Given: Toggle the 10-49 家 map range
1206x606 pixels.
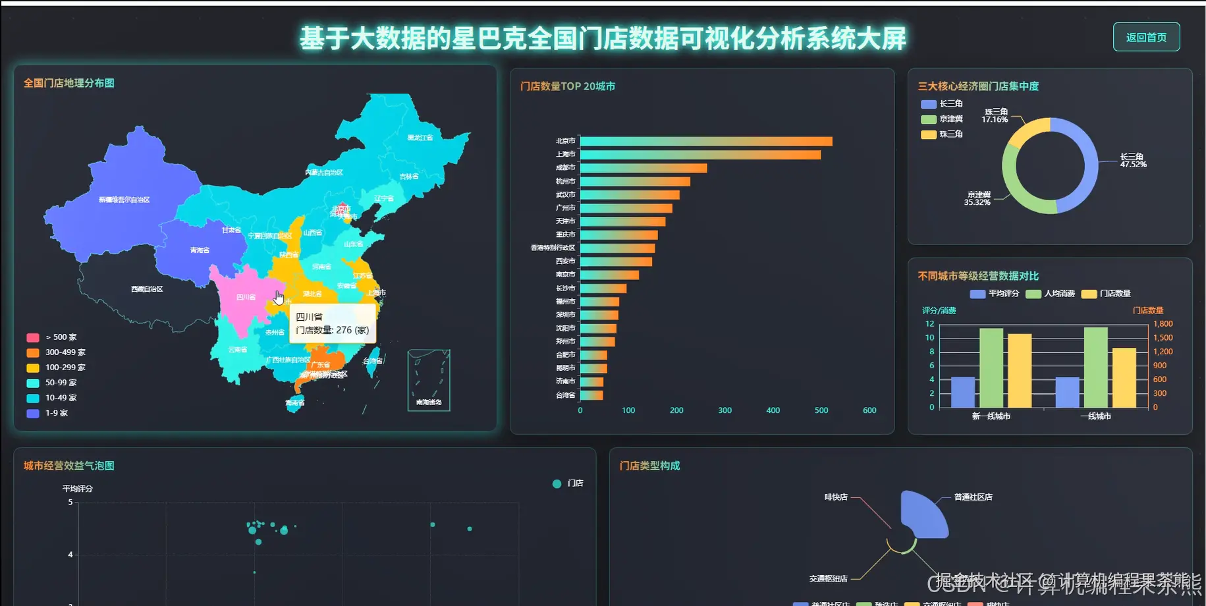Looking at the screenshot, I should coord(51,398).
